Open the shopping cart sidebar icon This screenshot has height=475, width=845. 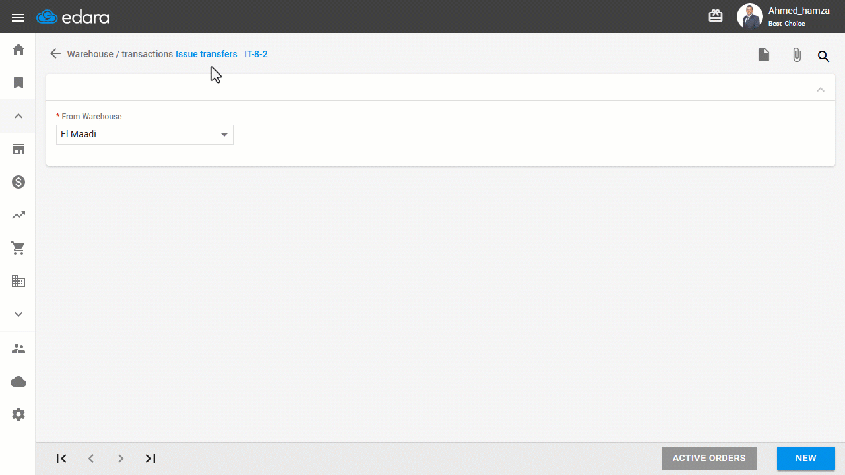(x=18, y=248)
